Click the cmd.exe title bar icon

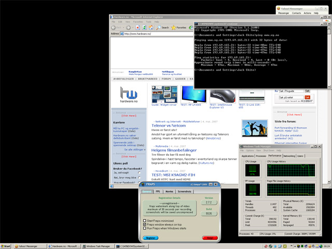coord(196,24)
